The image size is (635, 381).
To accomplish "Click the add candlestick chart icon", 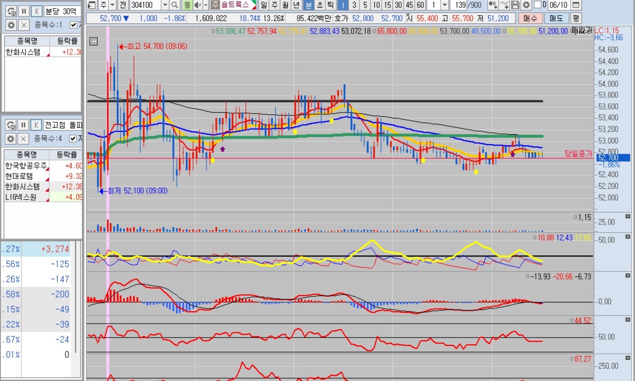I will 493,5.
